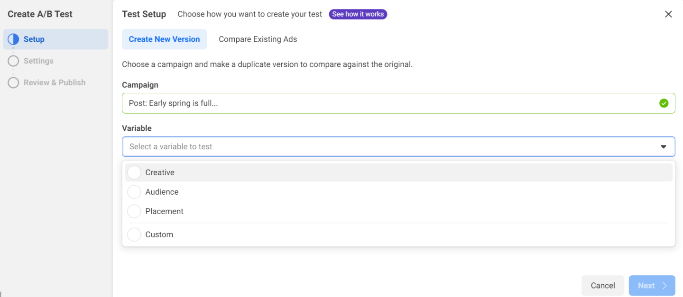This screenshot has height=297, width=683.
Task: Click the Custom option label
Action: (159, 234)
